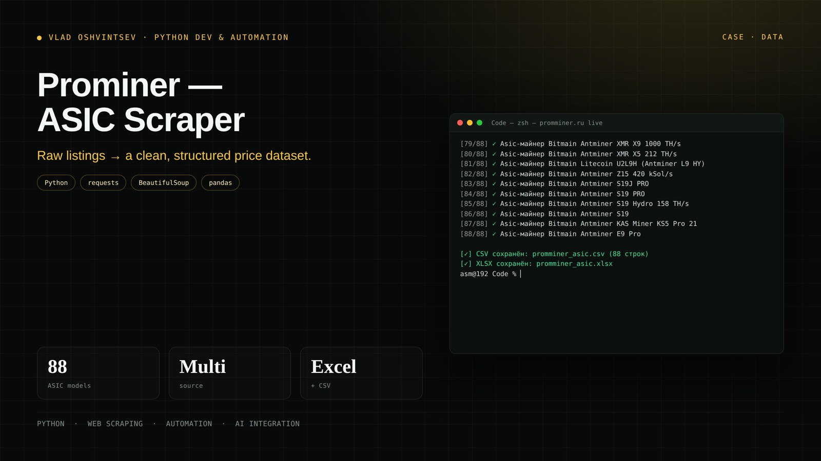Screen dimensions: 821x461
Task: Click the 'XLSX сохранён: promminer_asic.xlsx' line
Action: tap(536, 264)
